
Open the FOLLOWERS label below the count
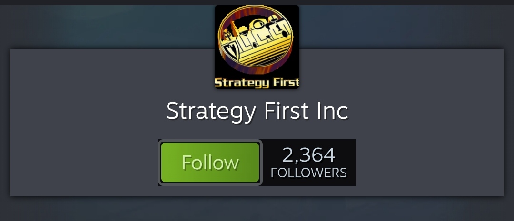(308, 173)
